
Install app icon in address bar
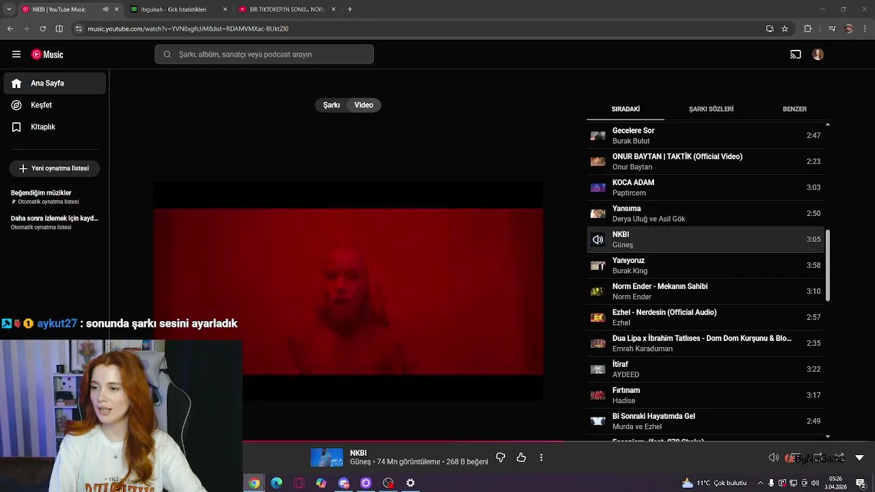tap(770, 29)
